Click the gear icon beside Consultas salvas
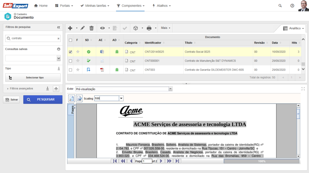 (x=59, y=49)
